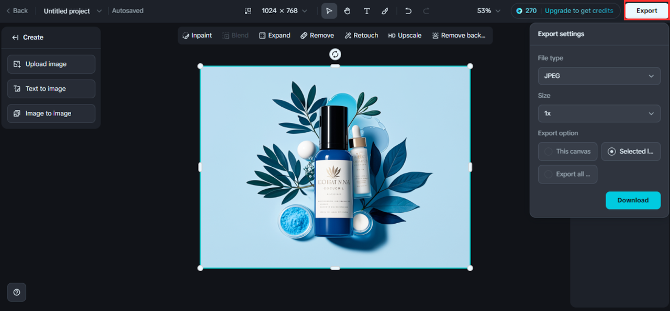Click the top-left corner resize handle
The height and width of the screenshot is (311, 670).
pyautogui.click(x=200, y=66)
